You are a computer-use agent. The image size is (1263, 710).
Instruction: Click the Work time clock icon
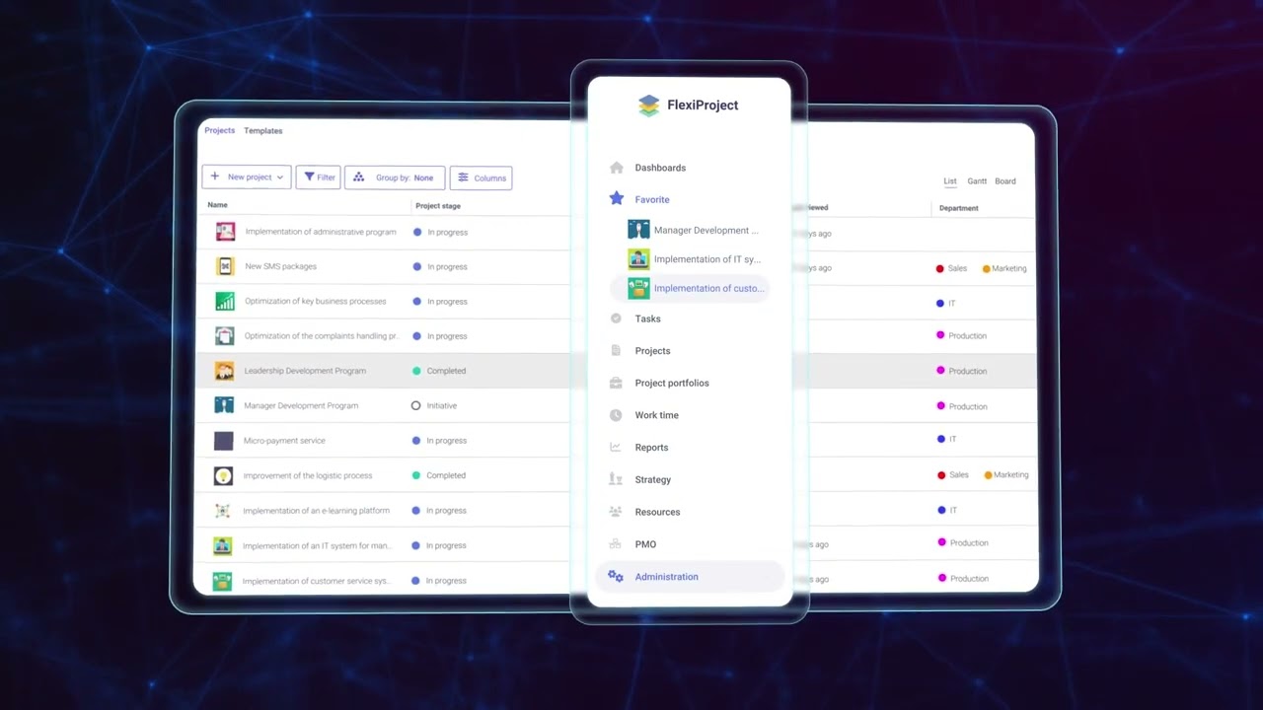coord(616,415)
